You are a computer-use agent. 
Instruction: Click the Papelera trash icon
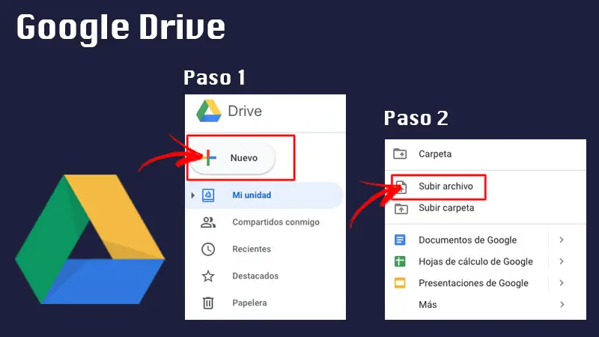208,303
